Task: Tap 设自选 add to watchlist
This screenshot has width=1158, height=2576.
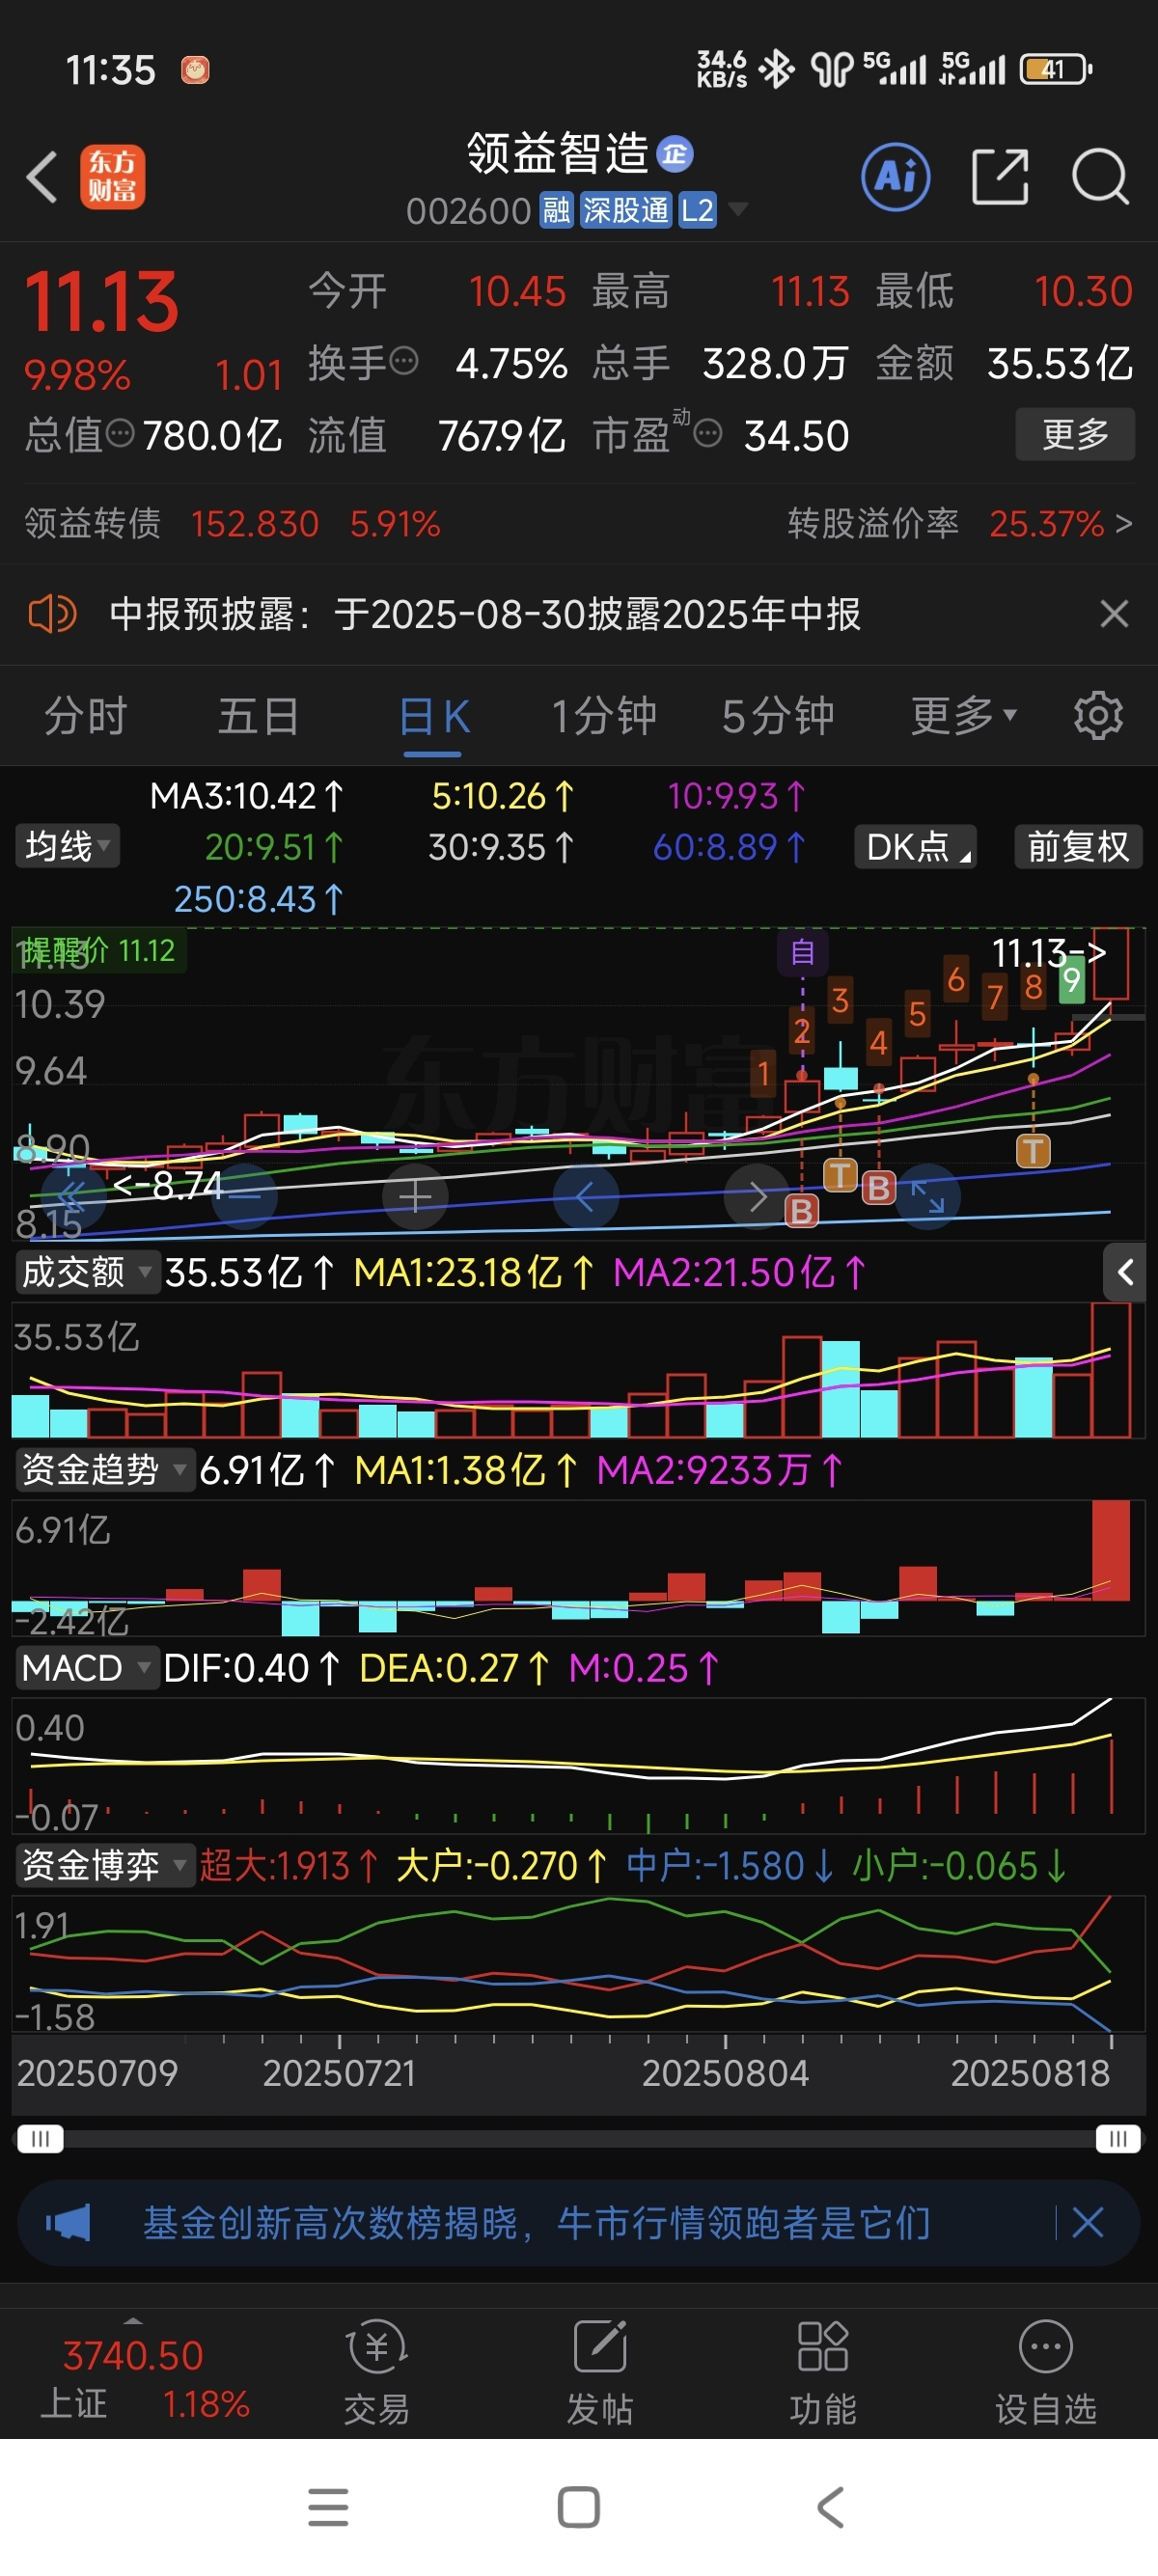Action: pyautogui.click(x=1046, y=2373)
